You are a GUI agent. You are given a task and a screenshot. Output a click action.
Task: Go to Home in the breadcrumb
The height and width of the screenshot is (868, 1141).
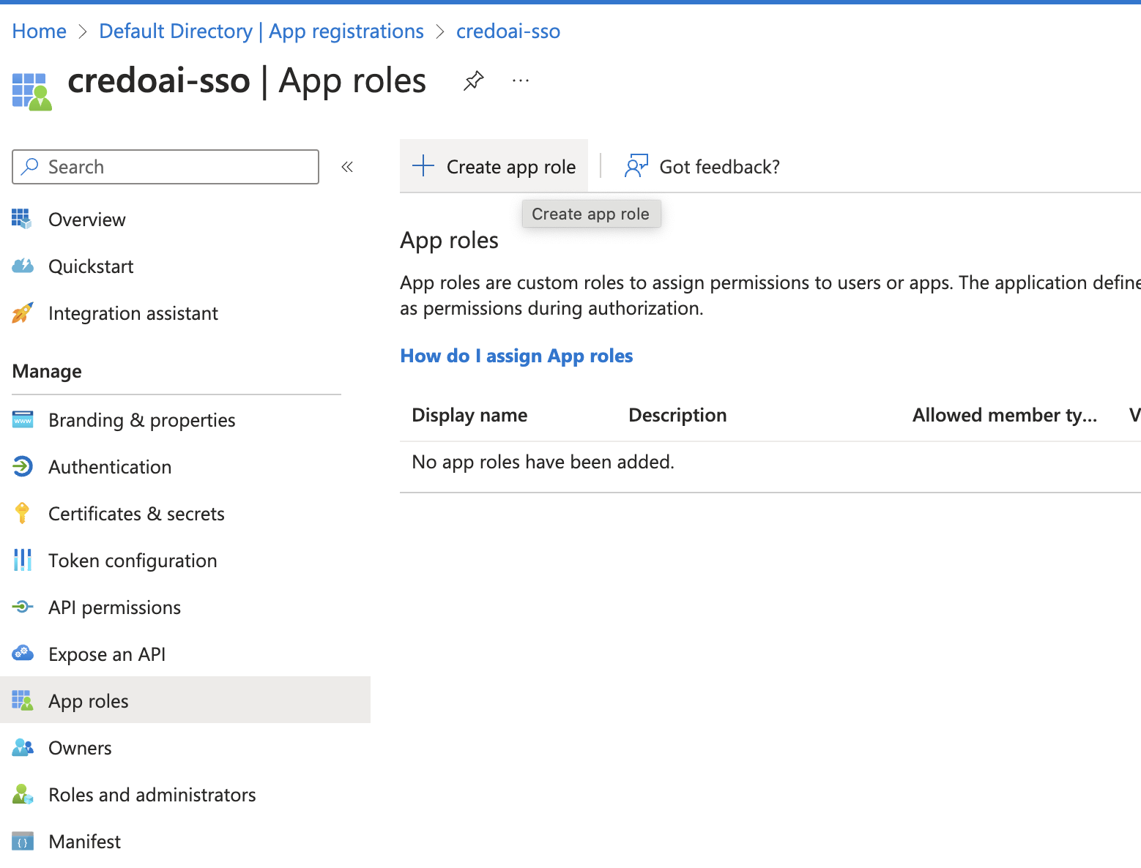(40, 31)
